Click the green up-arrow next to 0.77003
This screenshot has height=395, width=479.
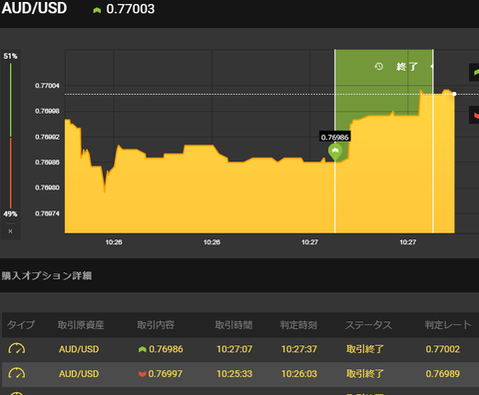click(x=97, y=10)
